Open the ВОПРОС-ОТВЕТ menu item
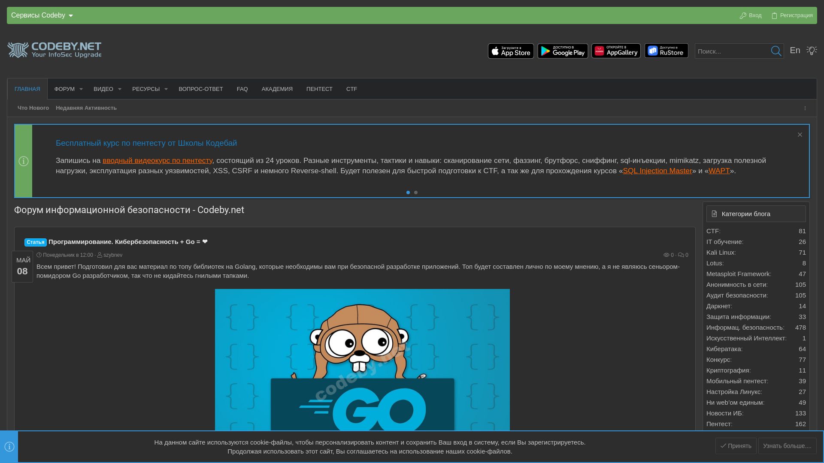824x463 pixels. [x=201, y=89]
